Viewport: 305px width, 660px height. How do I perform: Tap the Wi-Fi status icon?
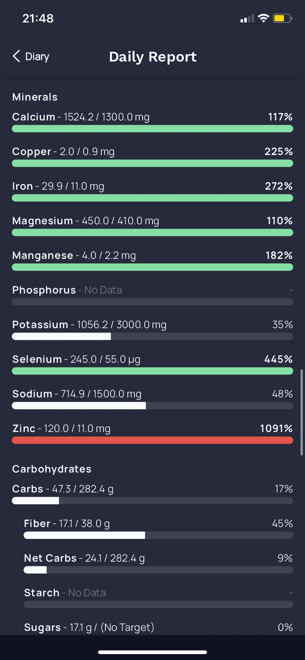tap(263, 18)
